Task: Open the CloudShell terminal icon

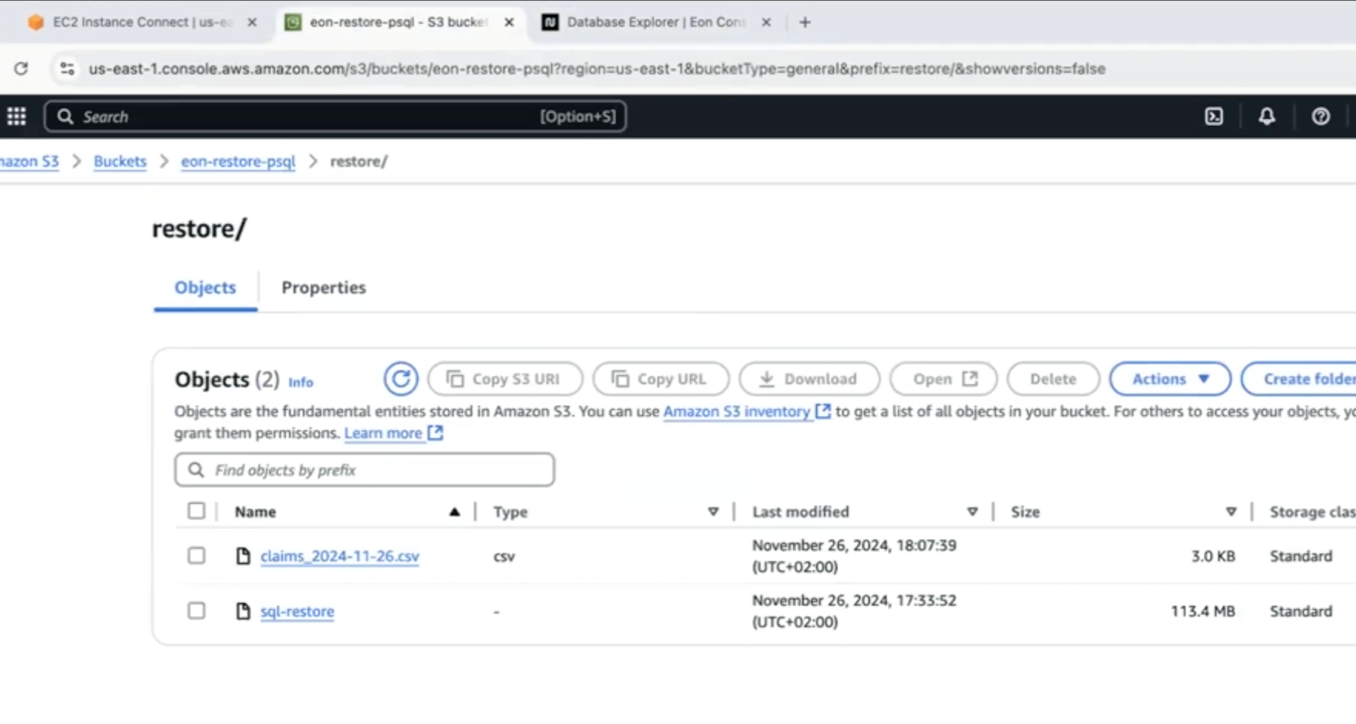Action: click(1214, 116)
